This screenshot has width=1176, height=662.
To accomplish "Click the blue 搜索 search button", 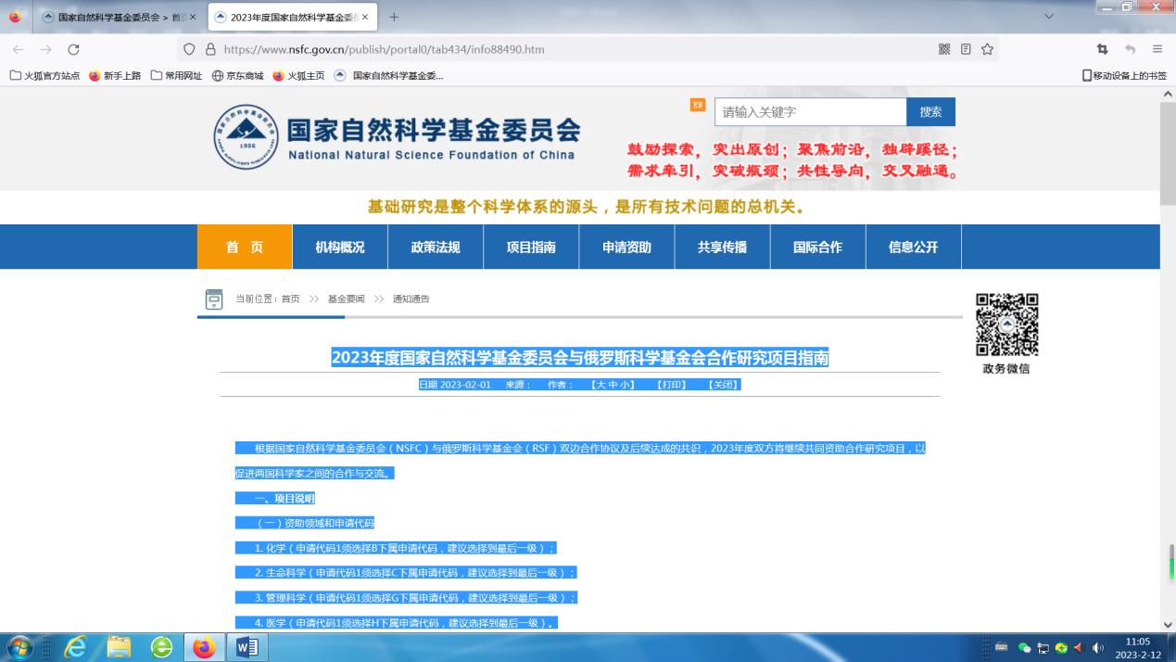I will (930, 112).
